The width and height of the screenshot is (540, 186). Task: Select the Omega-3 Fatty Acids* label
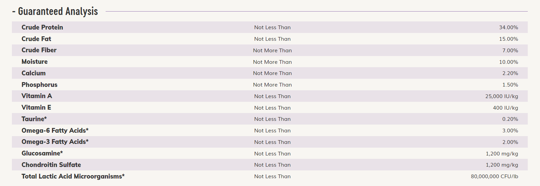pos(55,142)
